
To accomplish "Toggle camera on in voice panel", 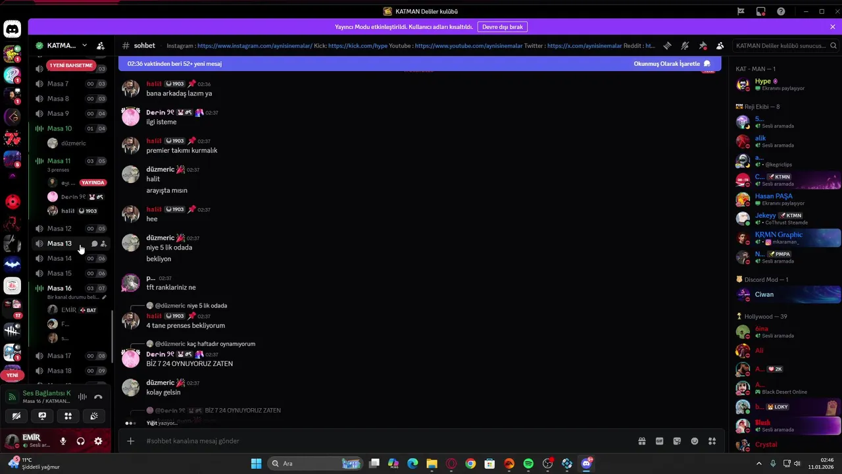I will click(16, 416).
